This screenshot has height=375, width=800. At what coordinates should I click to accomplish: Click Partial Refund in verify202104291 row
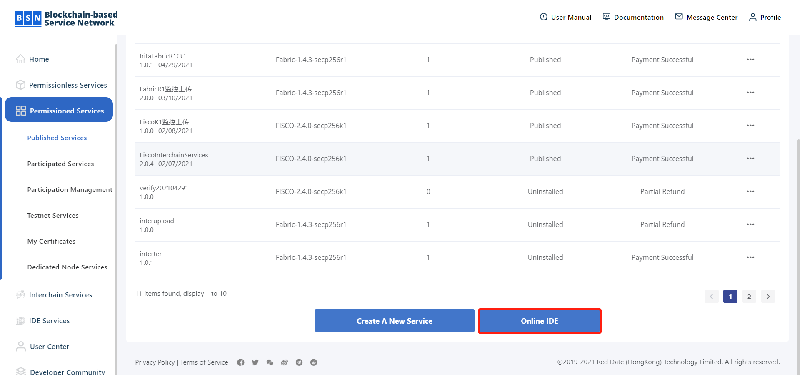(662, 191)
